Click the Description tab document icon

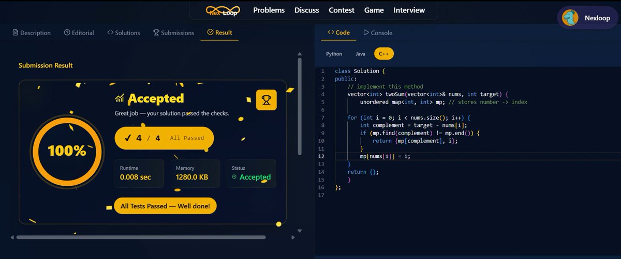pos(15,33)
